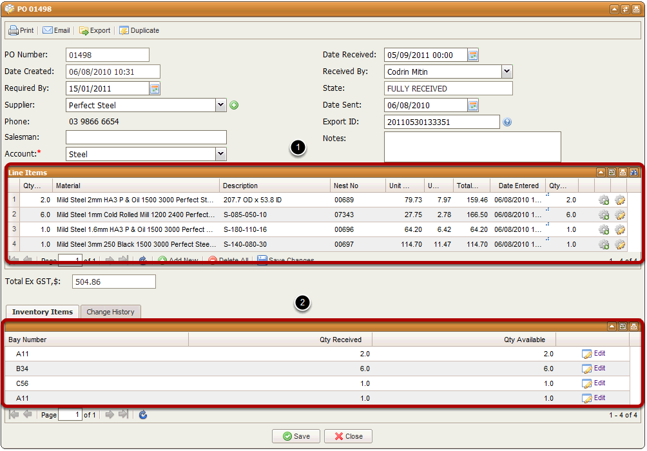This screenshot has height=451, width=647.
Task: Click into the Salesman text field
Action: click(146, 137)
